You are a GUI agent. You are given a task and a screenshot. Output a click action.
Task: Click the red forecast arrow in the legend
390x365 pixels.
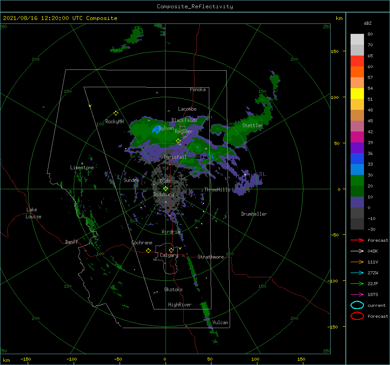coord(357,240)
